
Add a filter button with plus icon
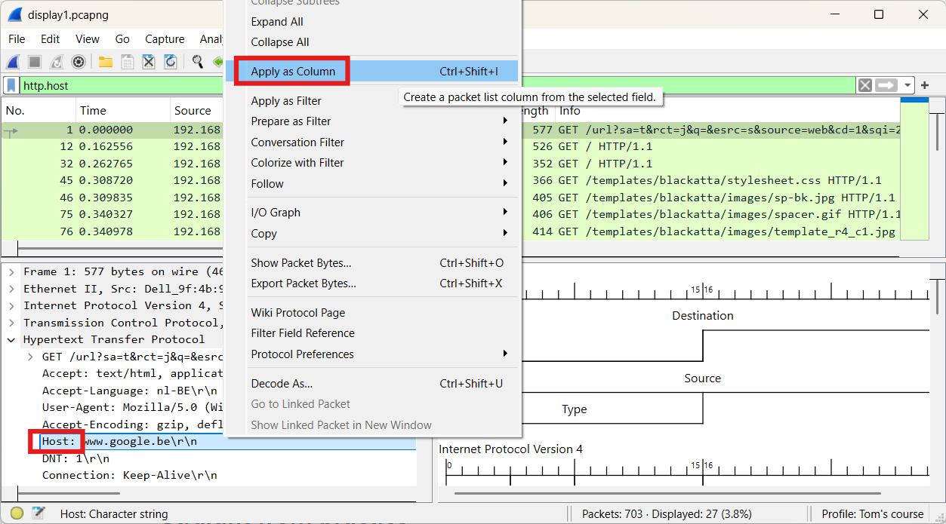pos(925,85)
